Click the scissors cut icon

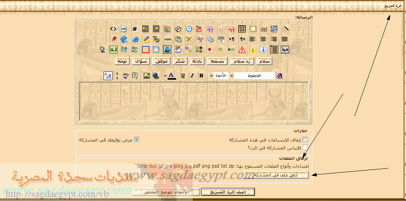199,39
